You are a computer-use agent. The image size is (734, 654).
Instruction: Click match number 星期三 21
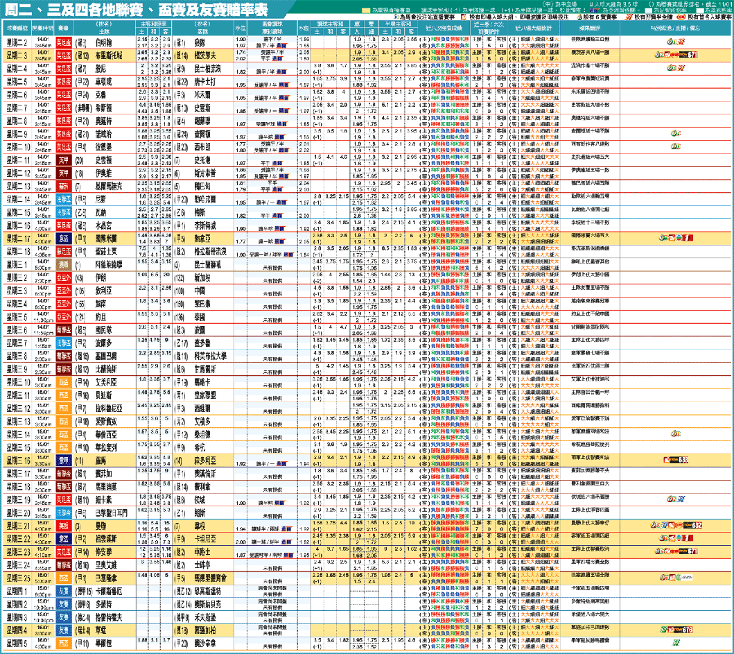[18, 526]
